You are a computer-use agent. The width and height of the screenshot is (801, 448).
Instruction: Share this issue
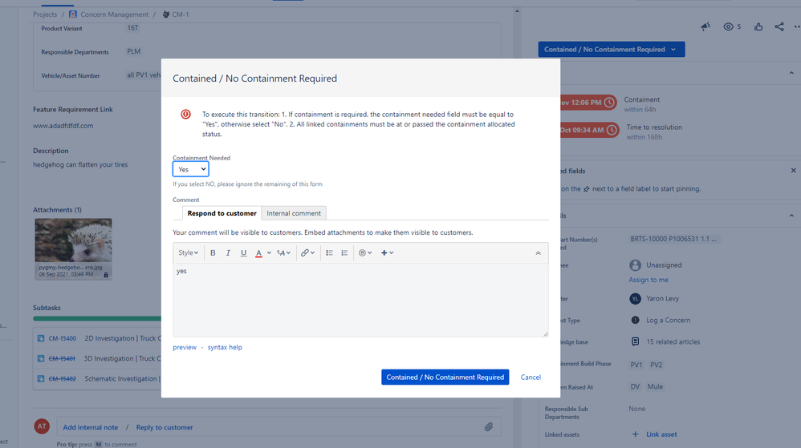tap(779, 26)
